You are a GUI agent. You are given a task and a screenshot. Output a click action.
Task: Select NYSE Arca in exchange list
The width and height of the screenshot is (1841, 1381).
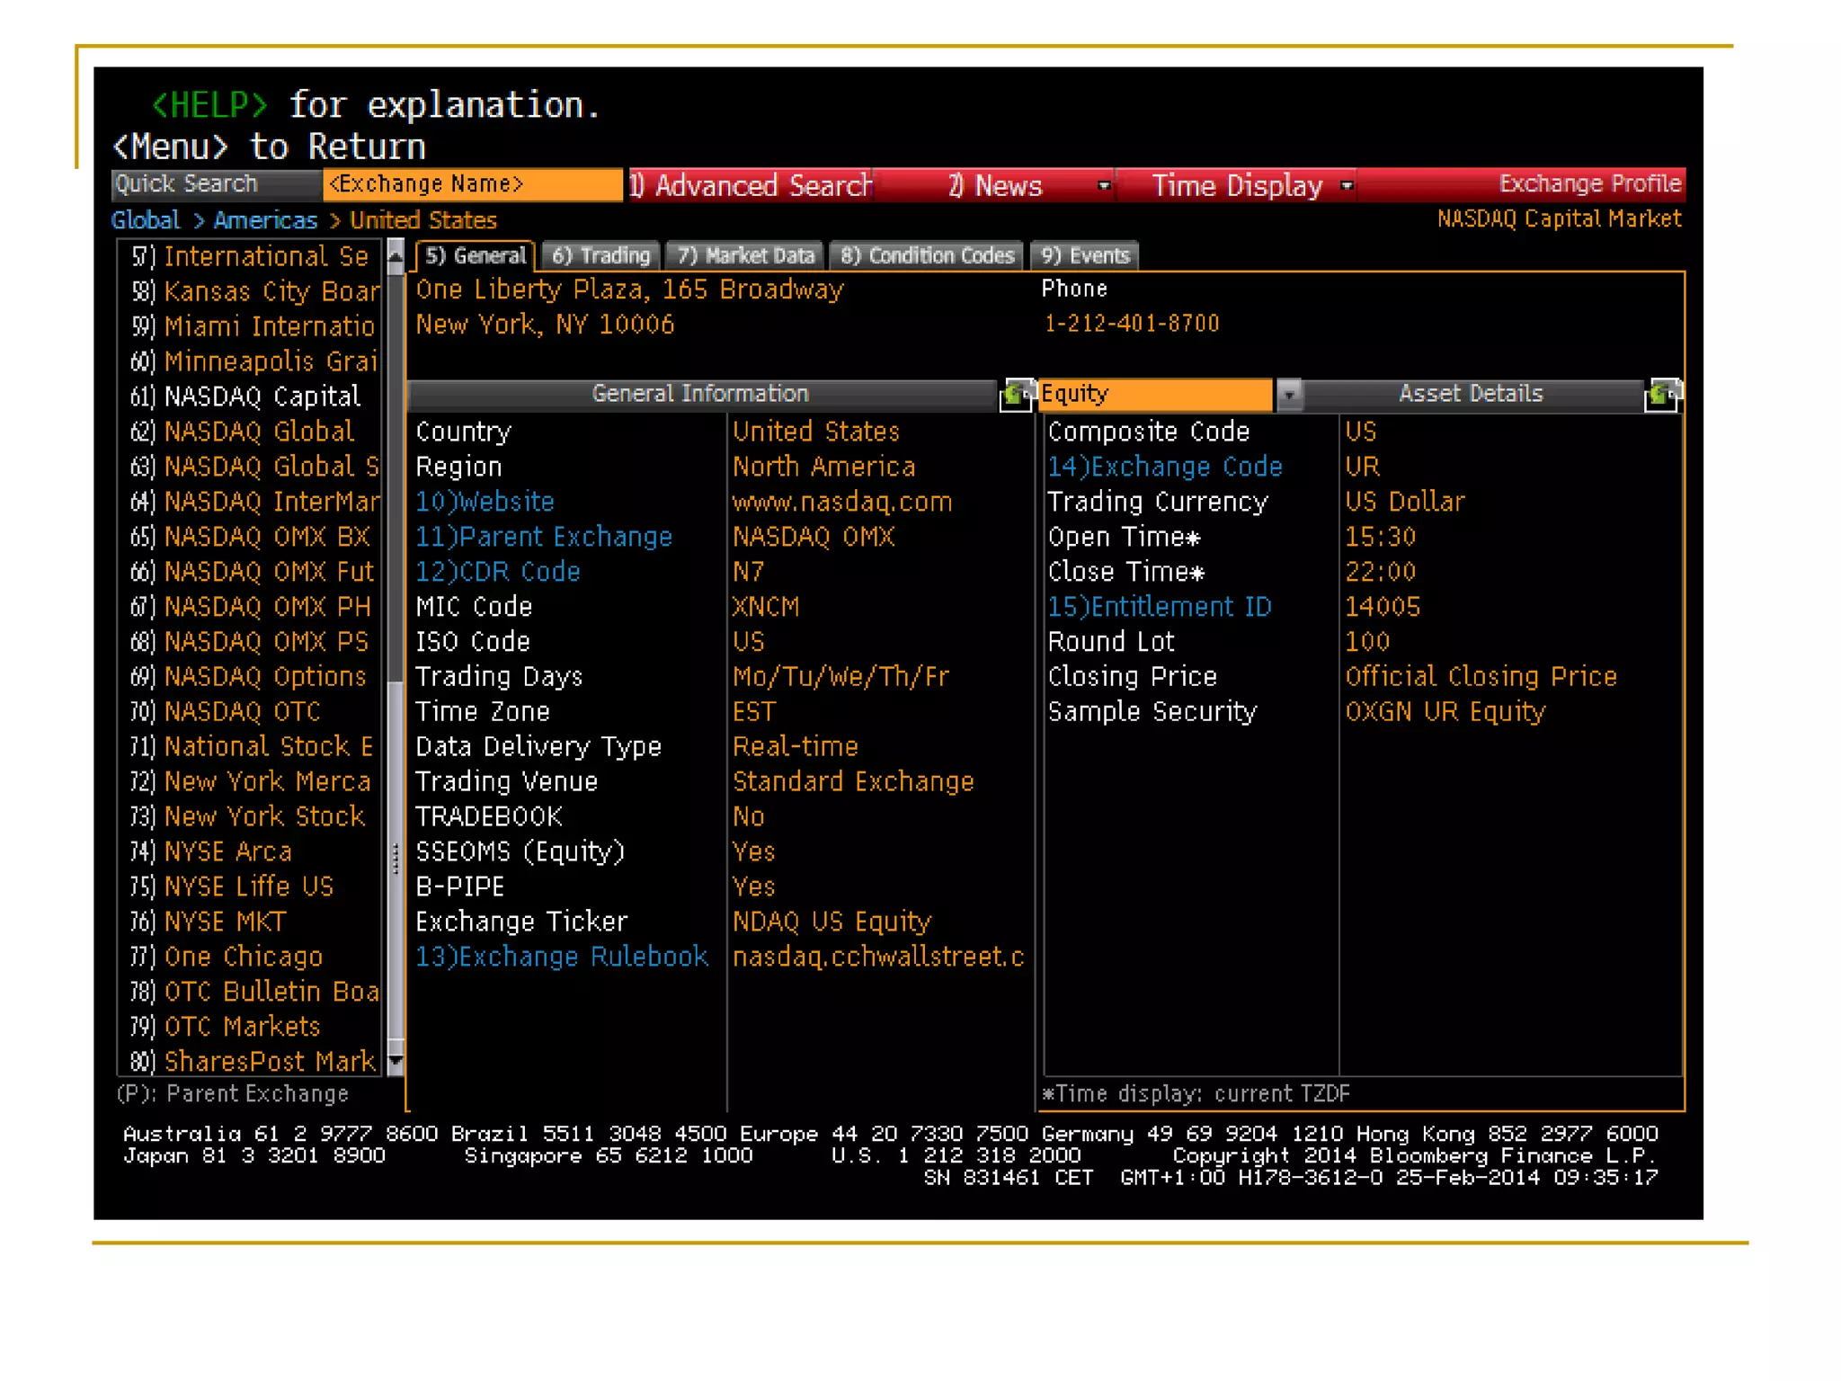pyautogui.click(x=228, y=851)
